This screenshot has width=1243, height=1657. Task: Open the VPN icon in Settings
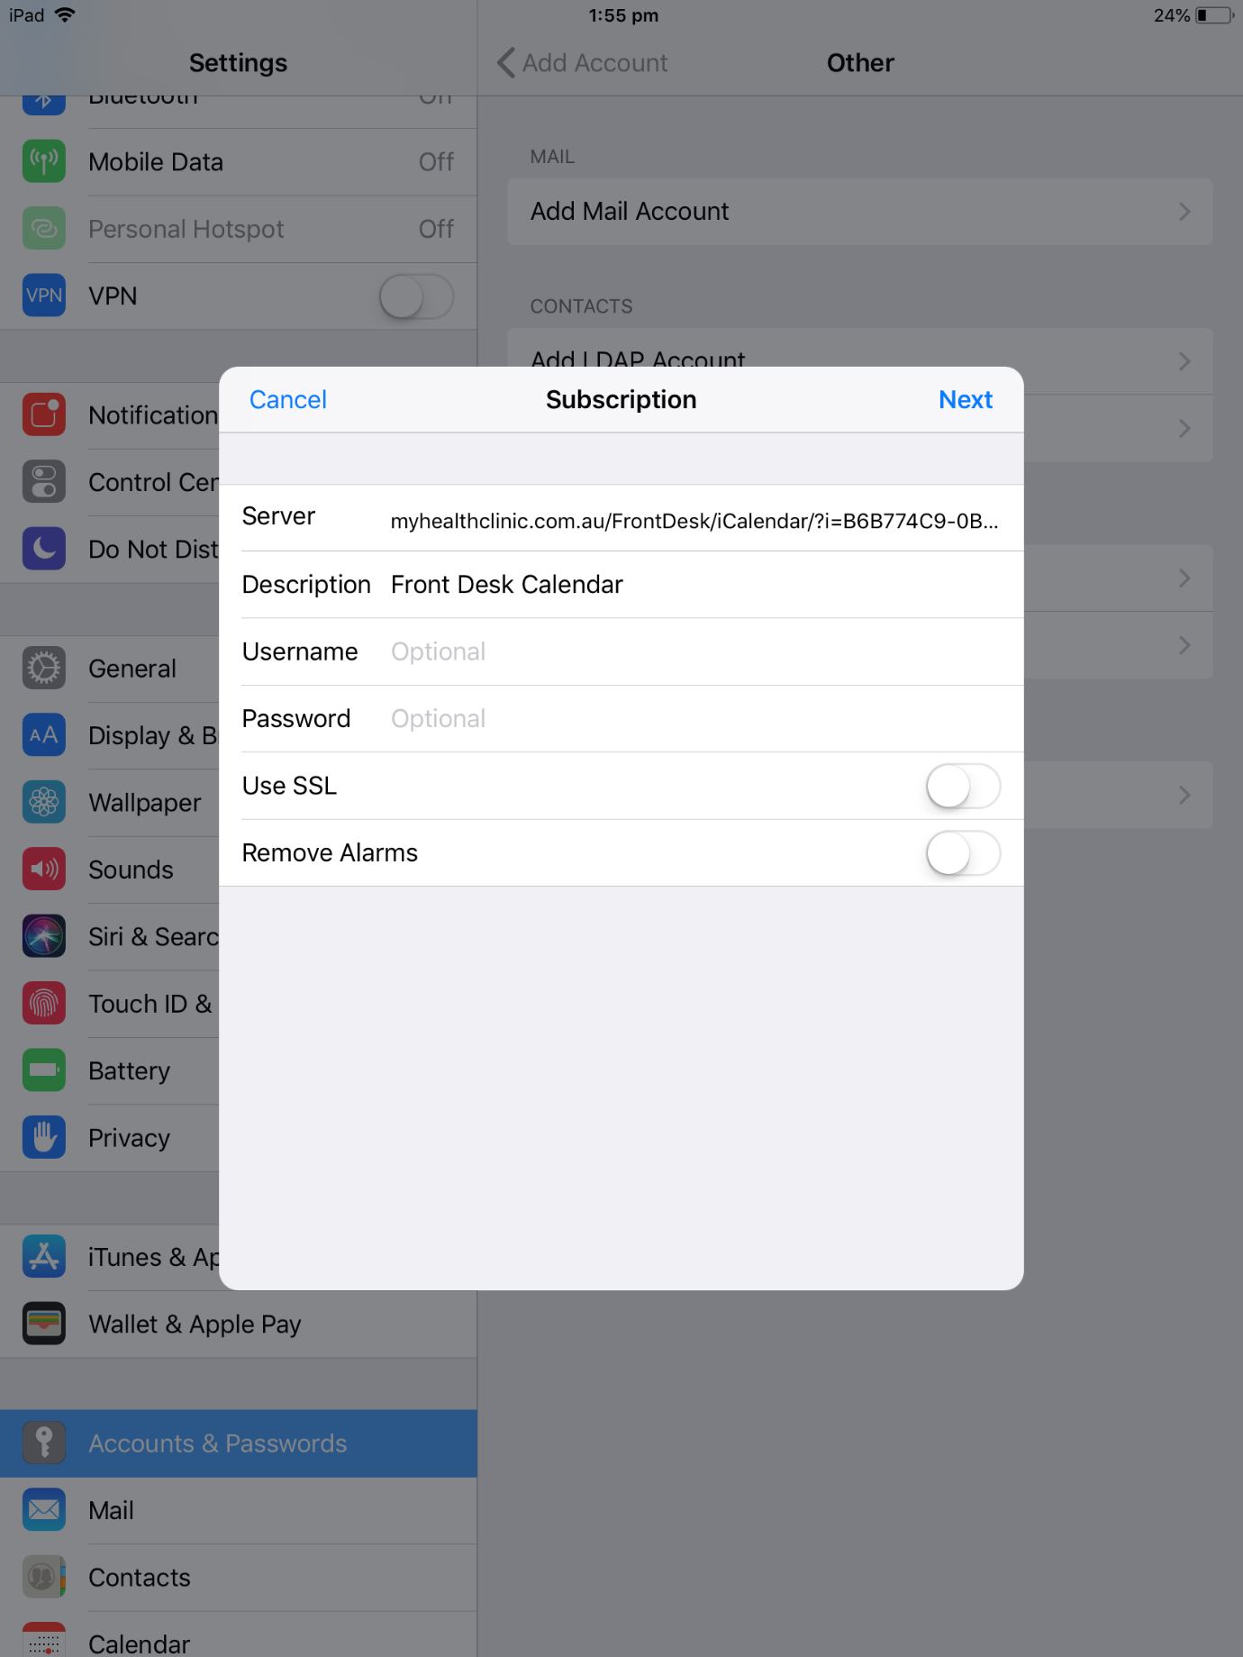pyautogui.click(x=43, y=296)
